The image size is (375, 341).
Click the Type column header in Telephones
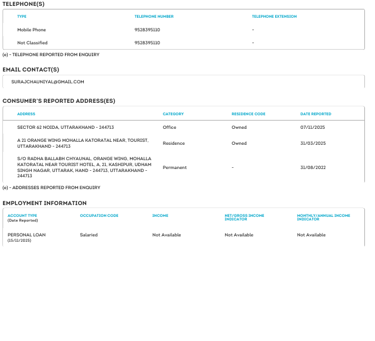22,17
